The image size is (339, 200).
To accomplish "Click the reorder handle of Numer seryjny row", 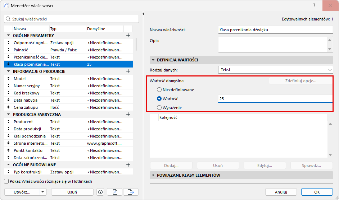I will pos(8,86).
